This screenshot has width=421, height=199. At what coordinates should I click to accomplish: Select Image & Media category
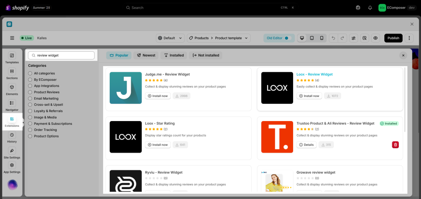30,117
